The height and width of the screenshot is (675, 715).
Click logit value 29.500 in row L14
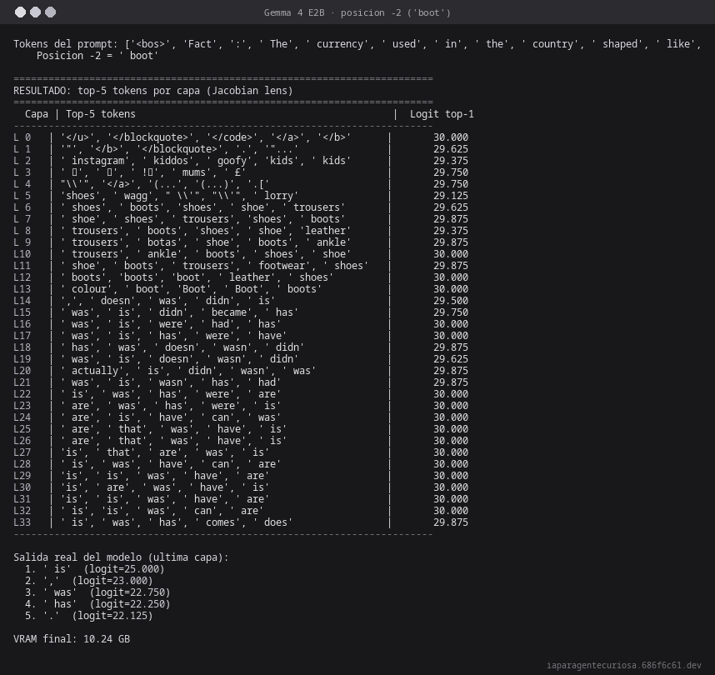(x=451, y=301)
